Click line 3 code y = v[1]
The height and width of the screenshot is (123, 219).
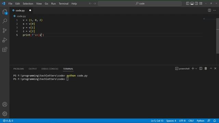(29, 28)
